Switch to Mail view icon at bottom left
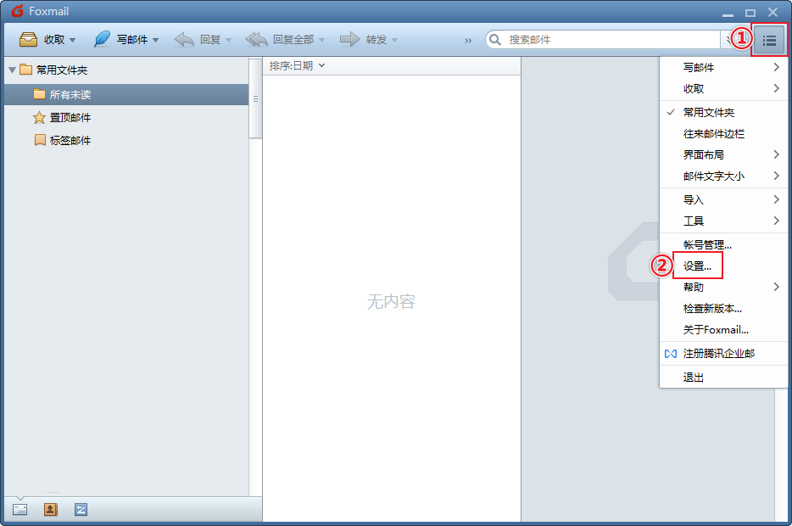The width and height of the screenshot is (792, 526). [x=20, y=510]
